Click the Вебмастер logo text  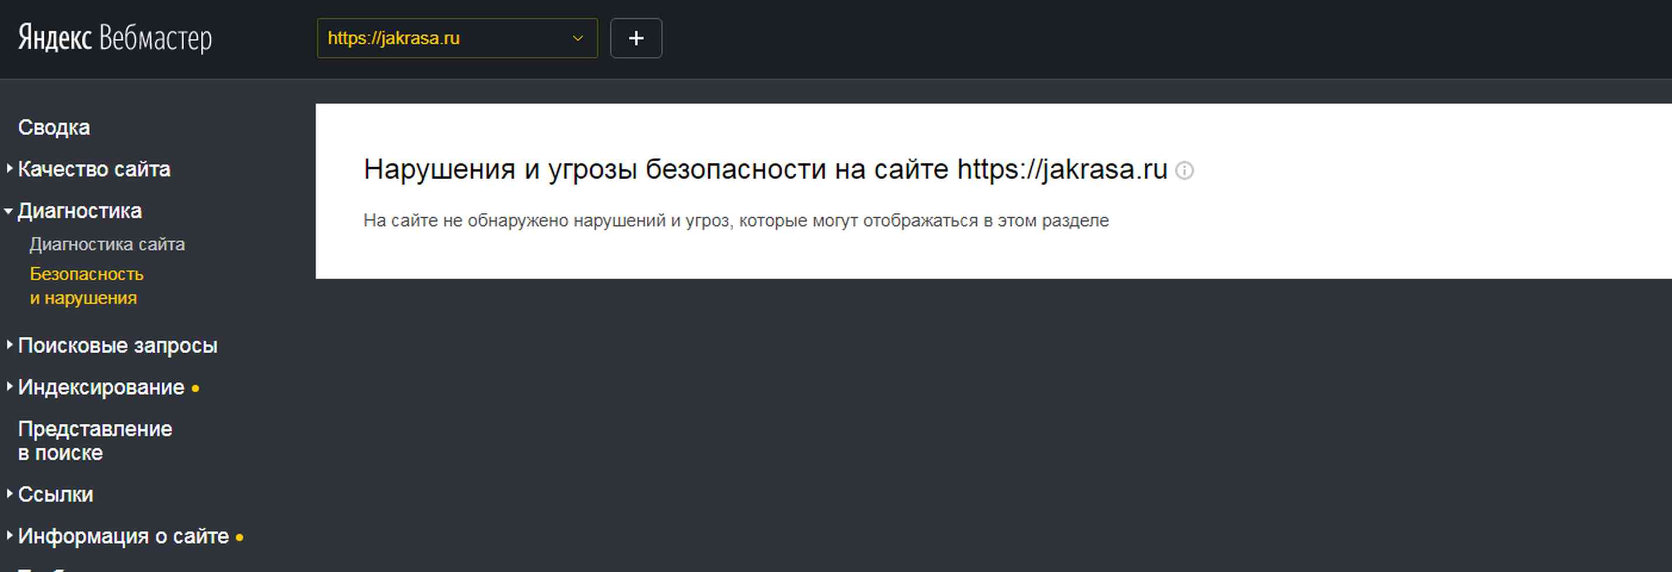[x=155, y=39]
